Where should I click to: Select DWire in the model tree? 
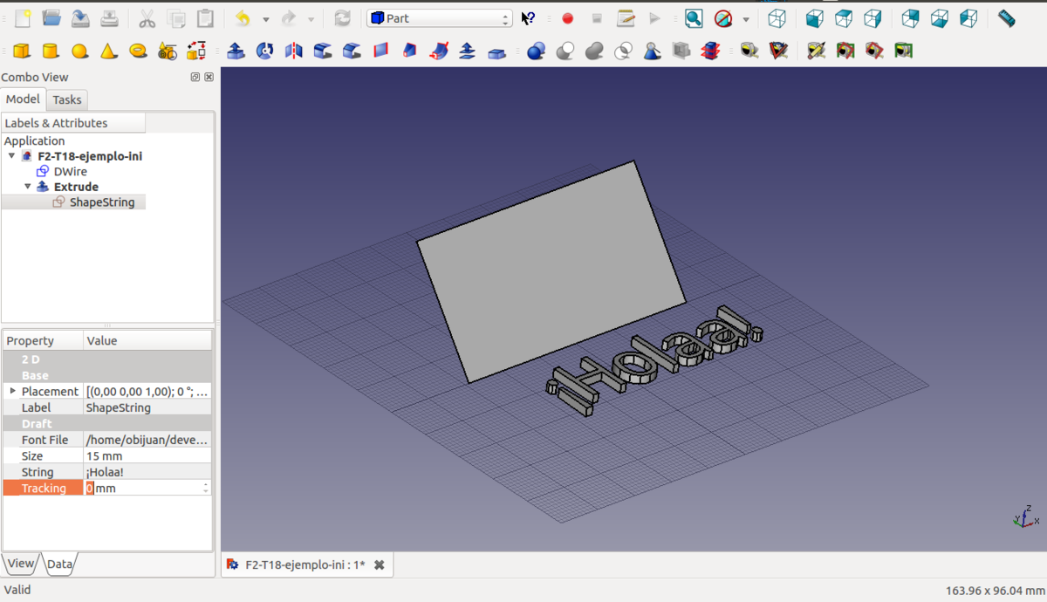(x=70, y=172)
